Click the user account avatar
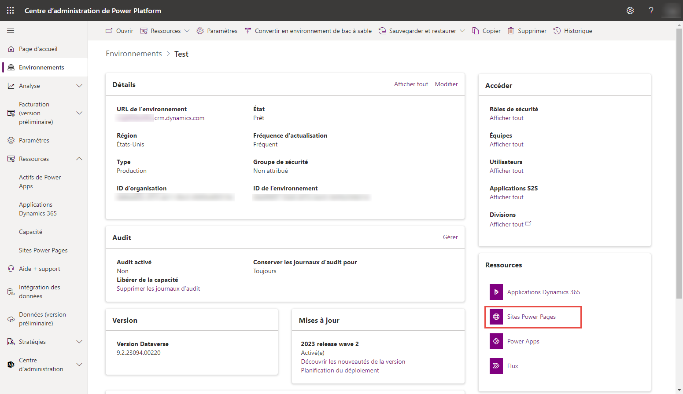683x394 pixels. tap(672, 11)
